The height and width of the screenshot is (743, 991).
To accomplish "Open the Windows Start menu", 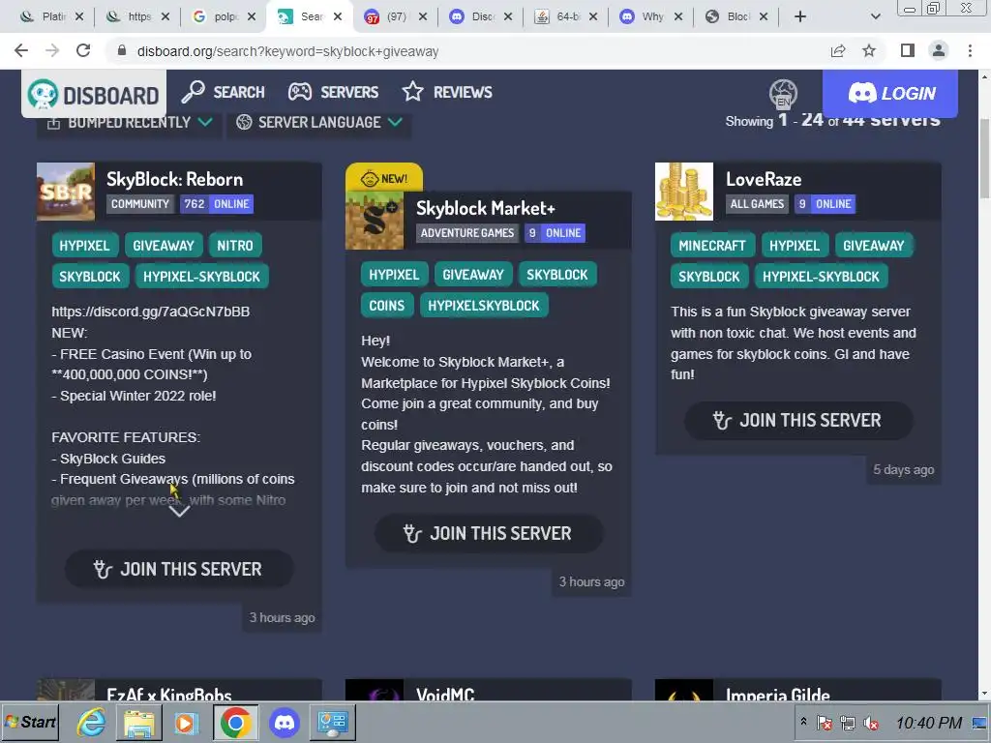I will click(30, 722).
